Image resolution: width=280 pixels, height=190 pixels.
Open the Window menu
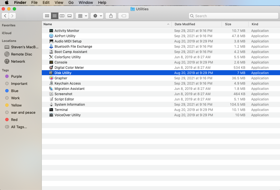click(86, 2)
